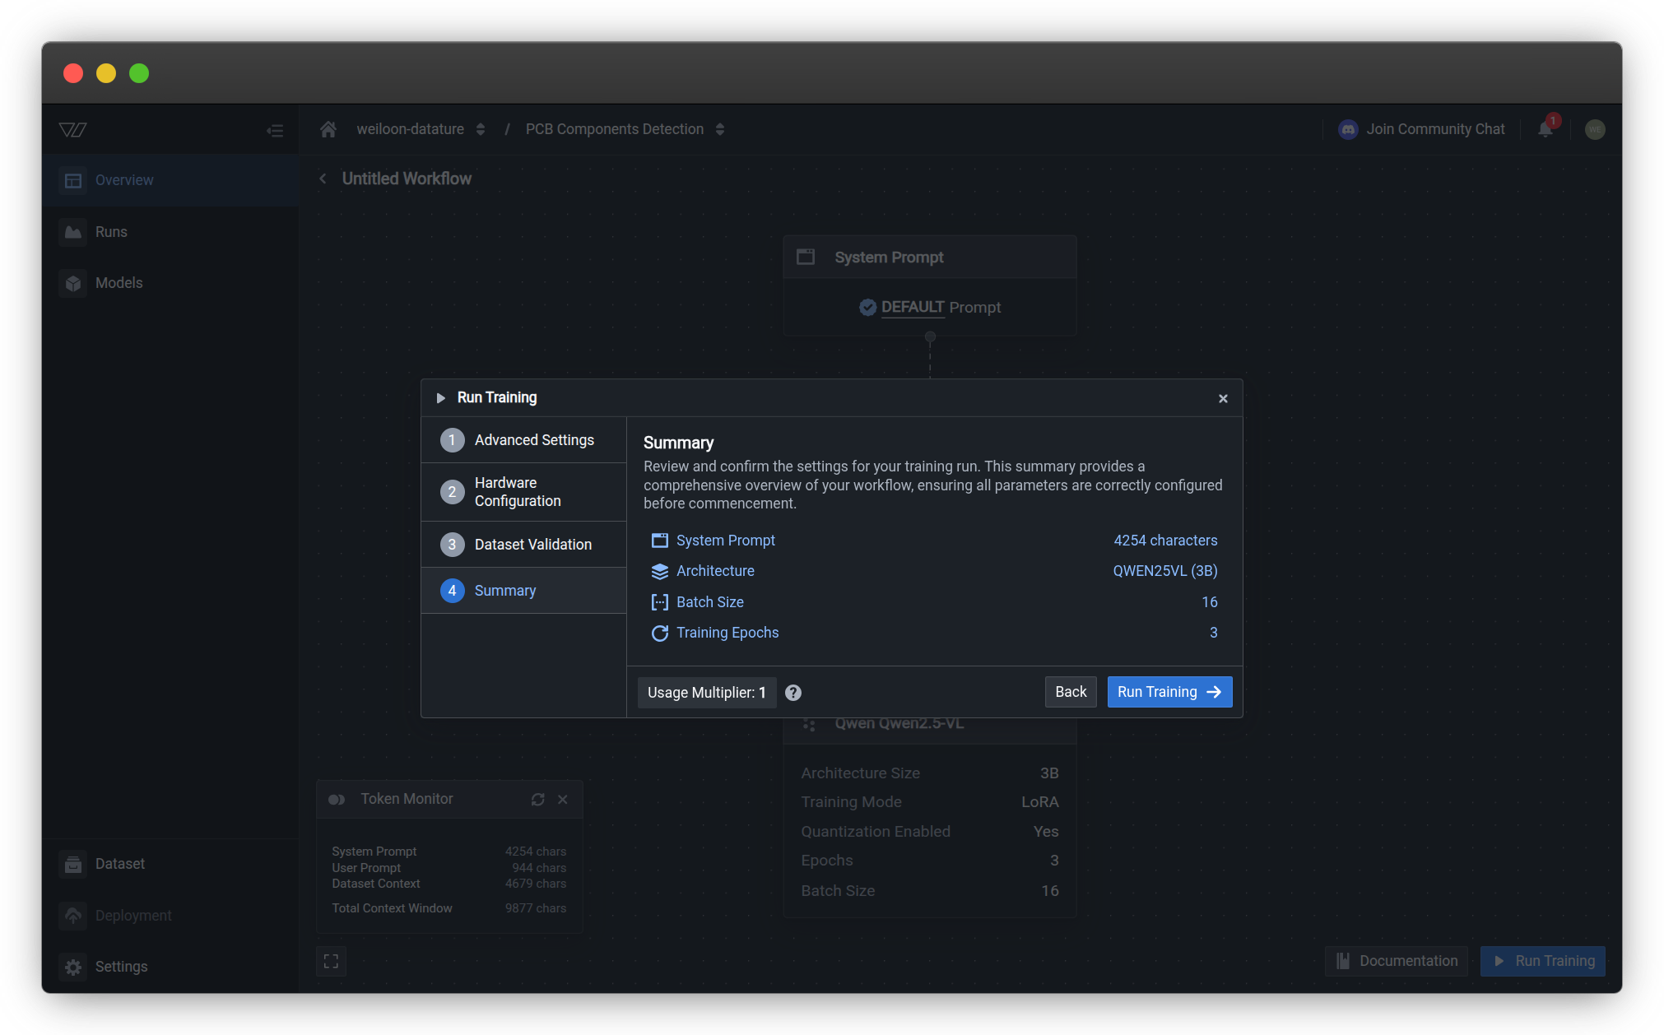The width and height of the screenshot is (1664, 1035).
Task: Click the home icon in breadcrumb
Action: [328, 129]
